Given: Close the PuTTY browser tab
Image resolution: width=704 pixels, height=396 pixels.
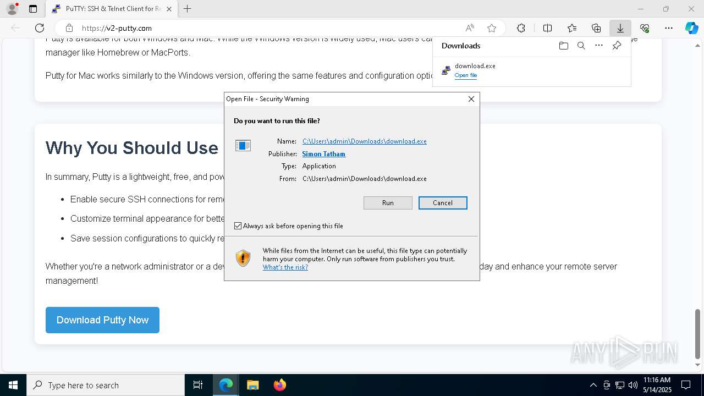Looking at the screenshot, I should pos(169,9).
